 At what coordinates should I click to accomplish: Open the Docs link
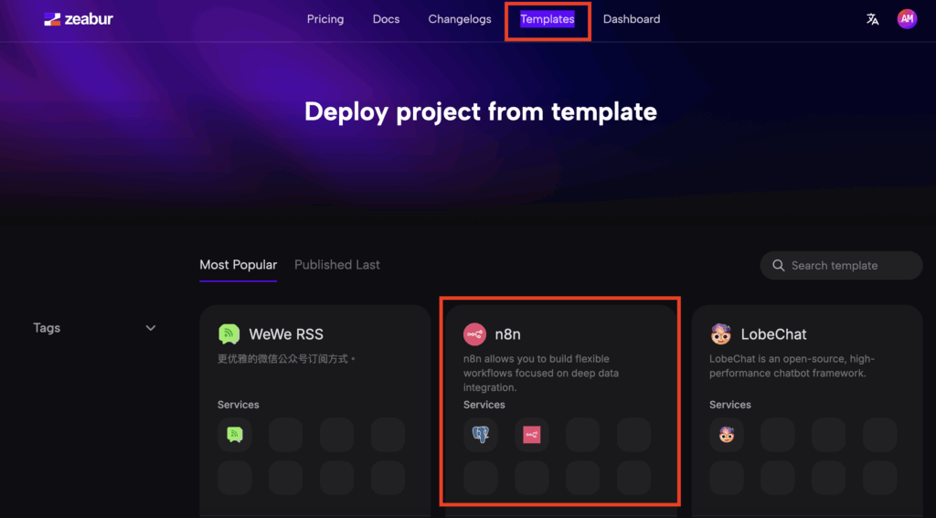point(387,19)
